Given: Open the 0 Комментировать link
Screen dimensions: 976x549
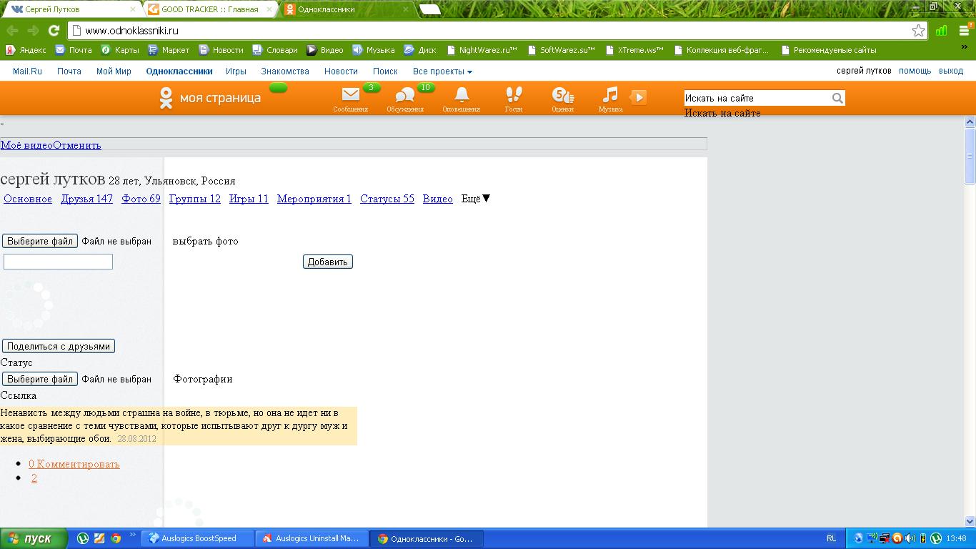Looking at the screenshot, I should pyautogui.click(x=74, y=464).
